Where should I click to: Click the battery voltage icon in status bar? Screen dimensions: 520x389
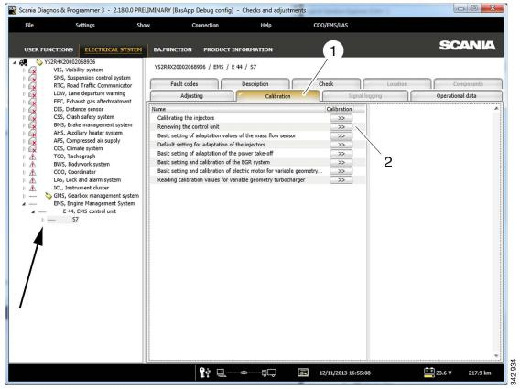(x=429, y=373)
